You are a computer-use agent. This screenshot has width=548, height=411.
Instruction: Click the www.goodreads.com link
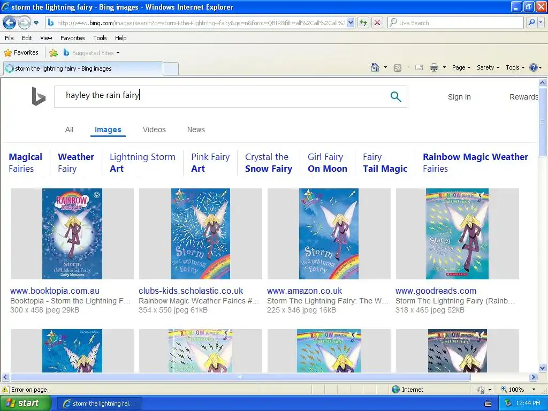tap(436, 291)
